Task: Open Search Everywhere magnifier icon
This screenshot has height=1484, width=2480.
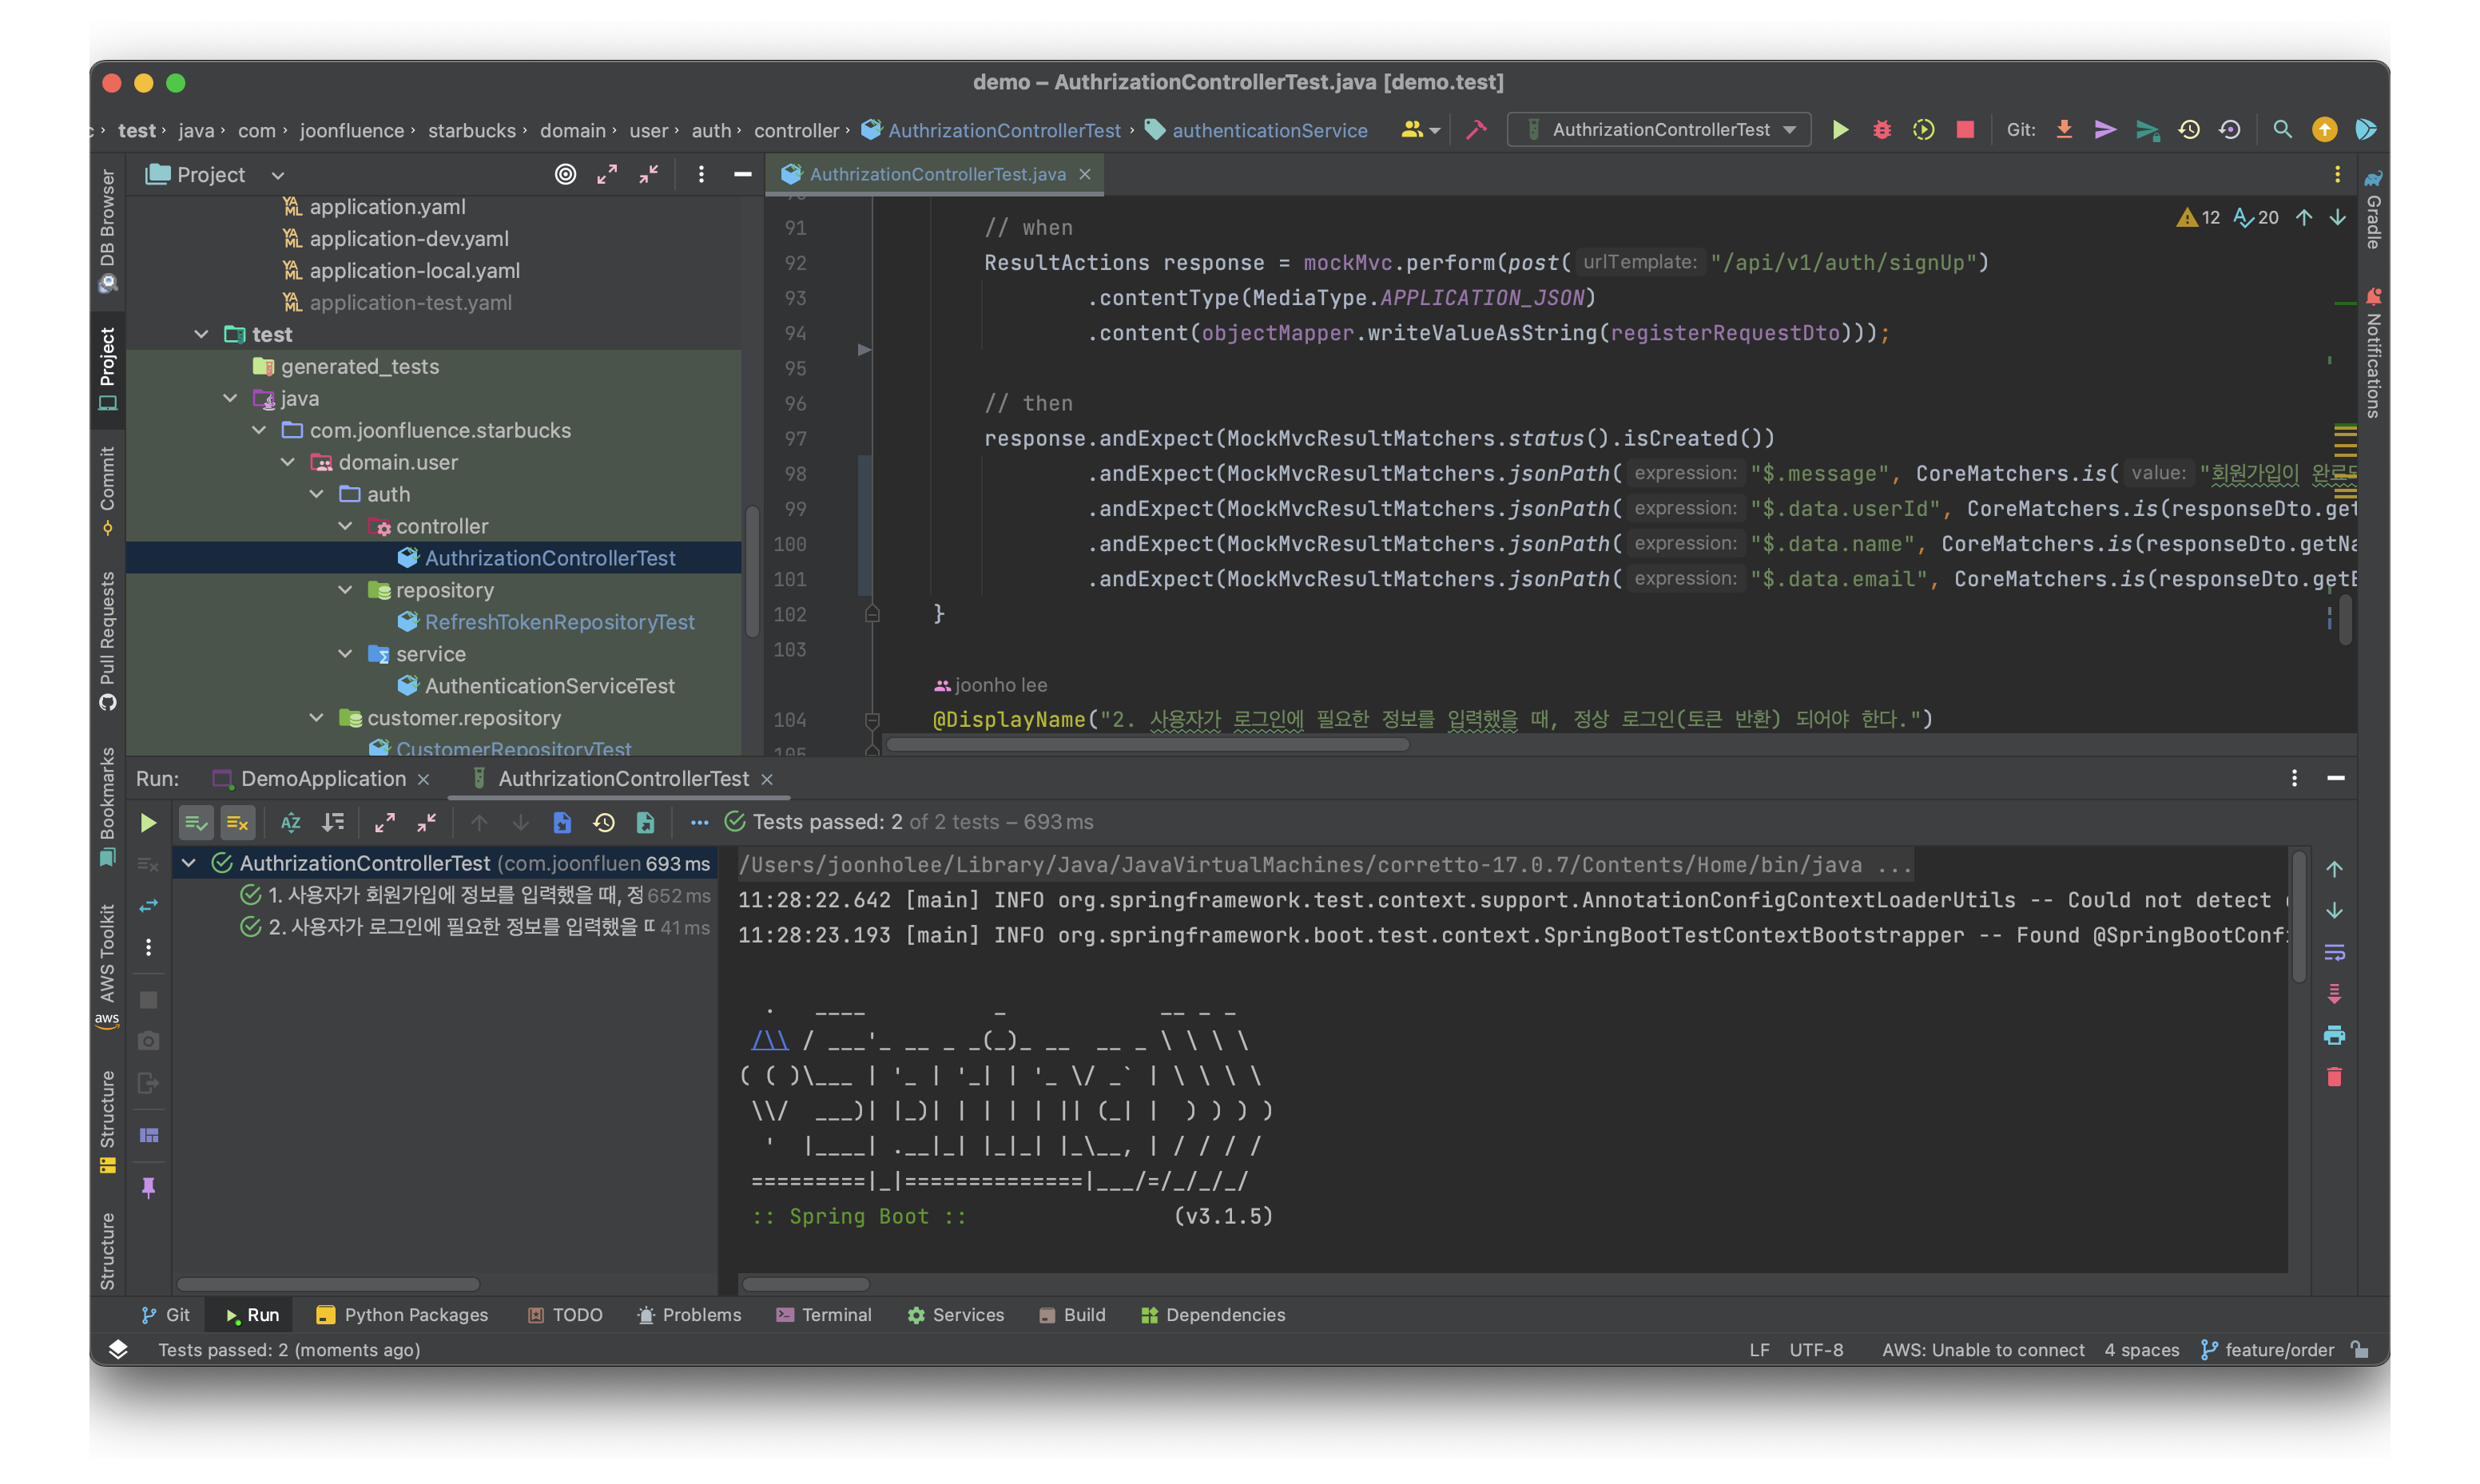Action: pos(2282,130)
